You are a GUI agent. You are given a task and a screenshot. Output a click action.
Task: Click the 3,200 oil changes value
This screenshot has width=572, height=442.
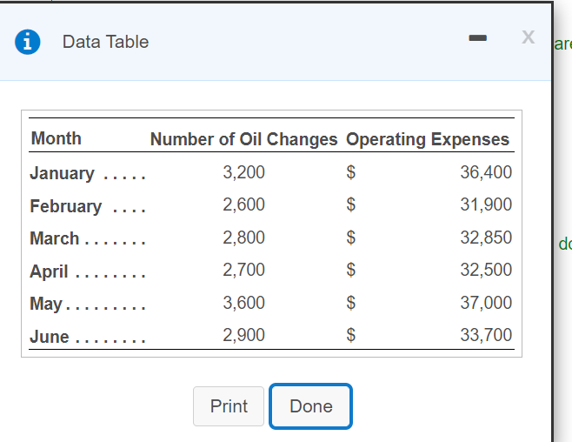243,172
